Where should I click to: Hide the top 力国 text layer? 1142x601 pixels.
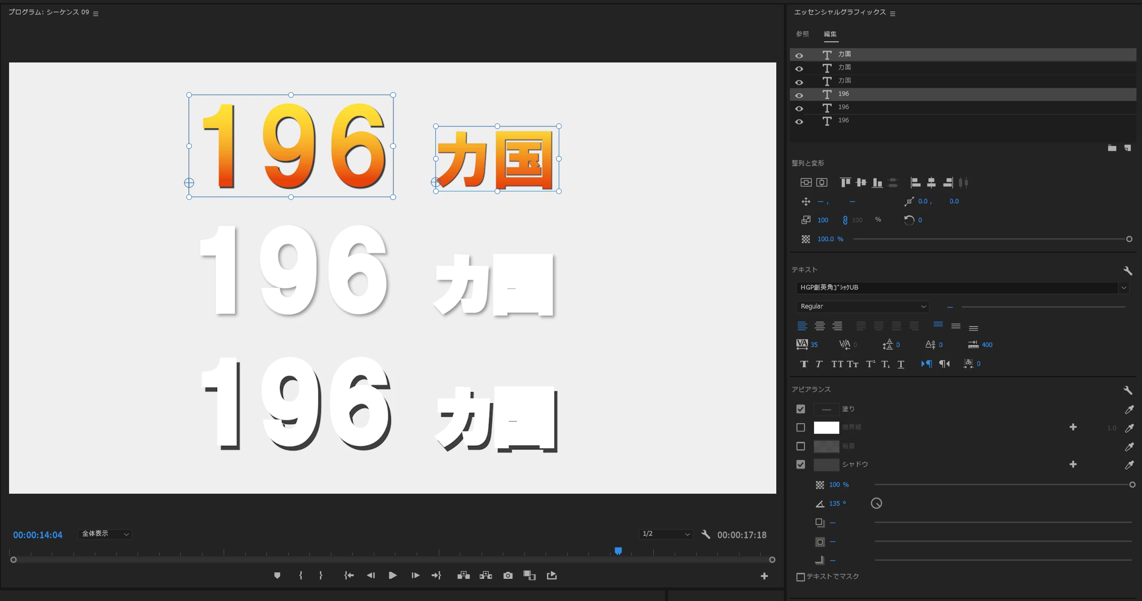pyautogui.click(x=799, y=55)
